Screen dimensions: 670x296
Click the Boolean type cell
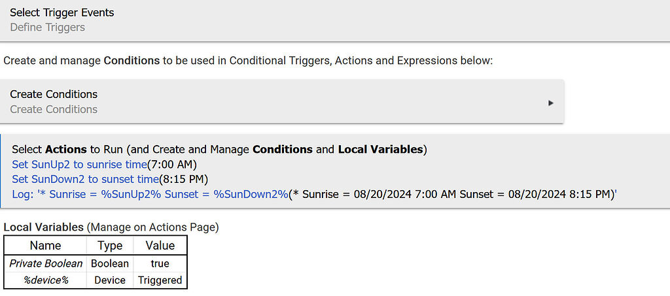(x=110, y=263)
